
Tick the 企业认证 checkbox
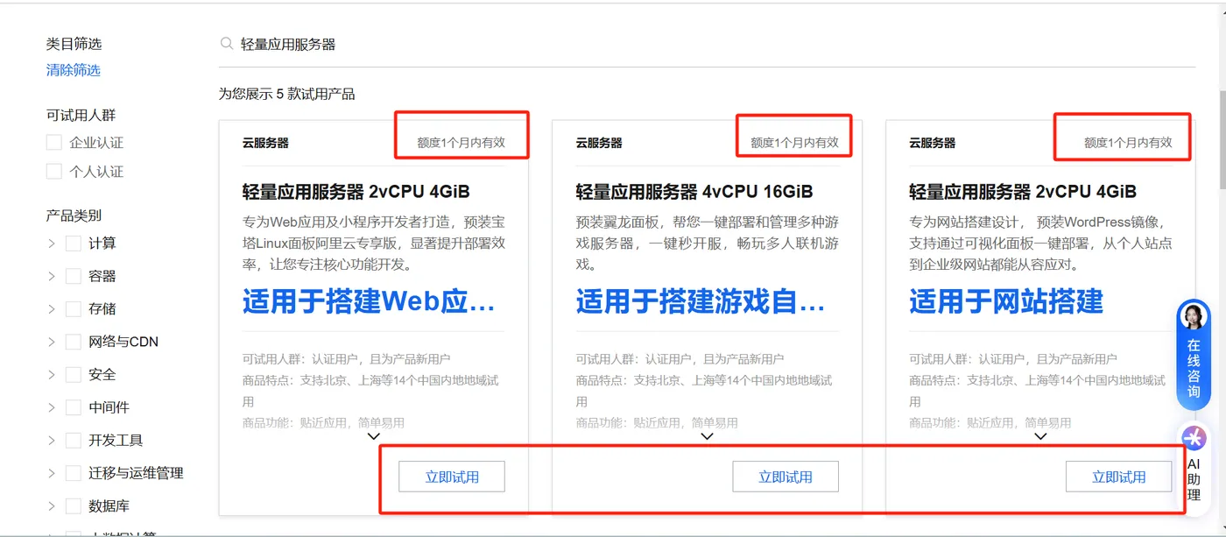(54, 143)
